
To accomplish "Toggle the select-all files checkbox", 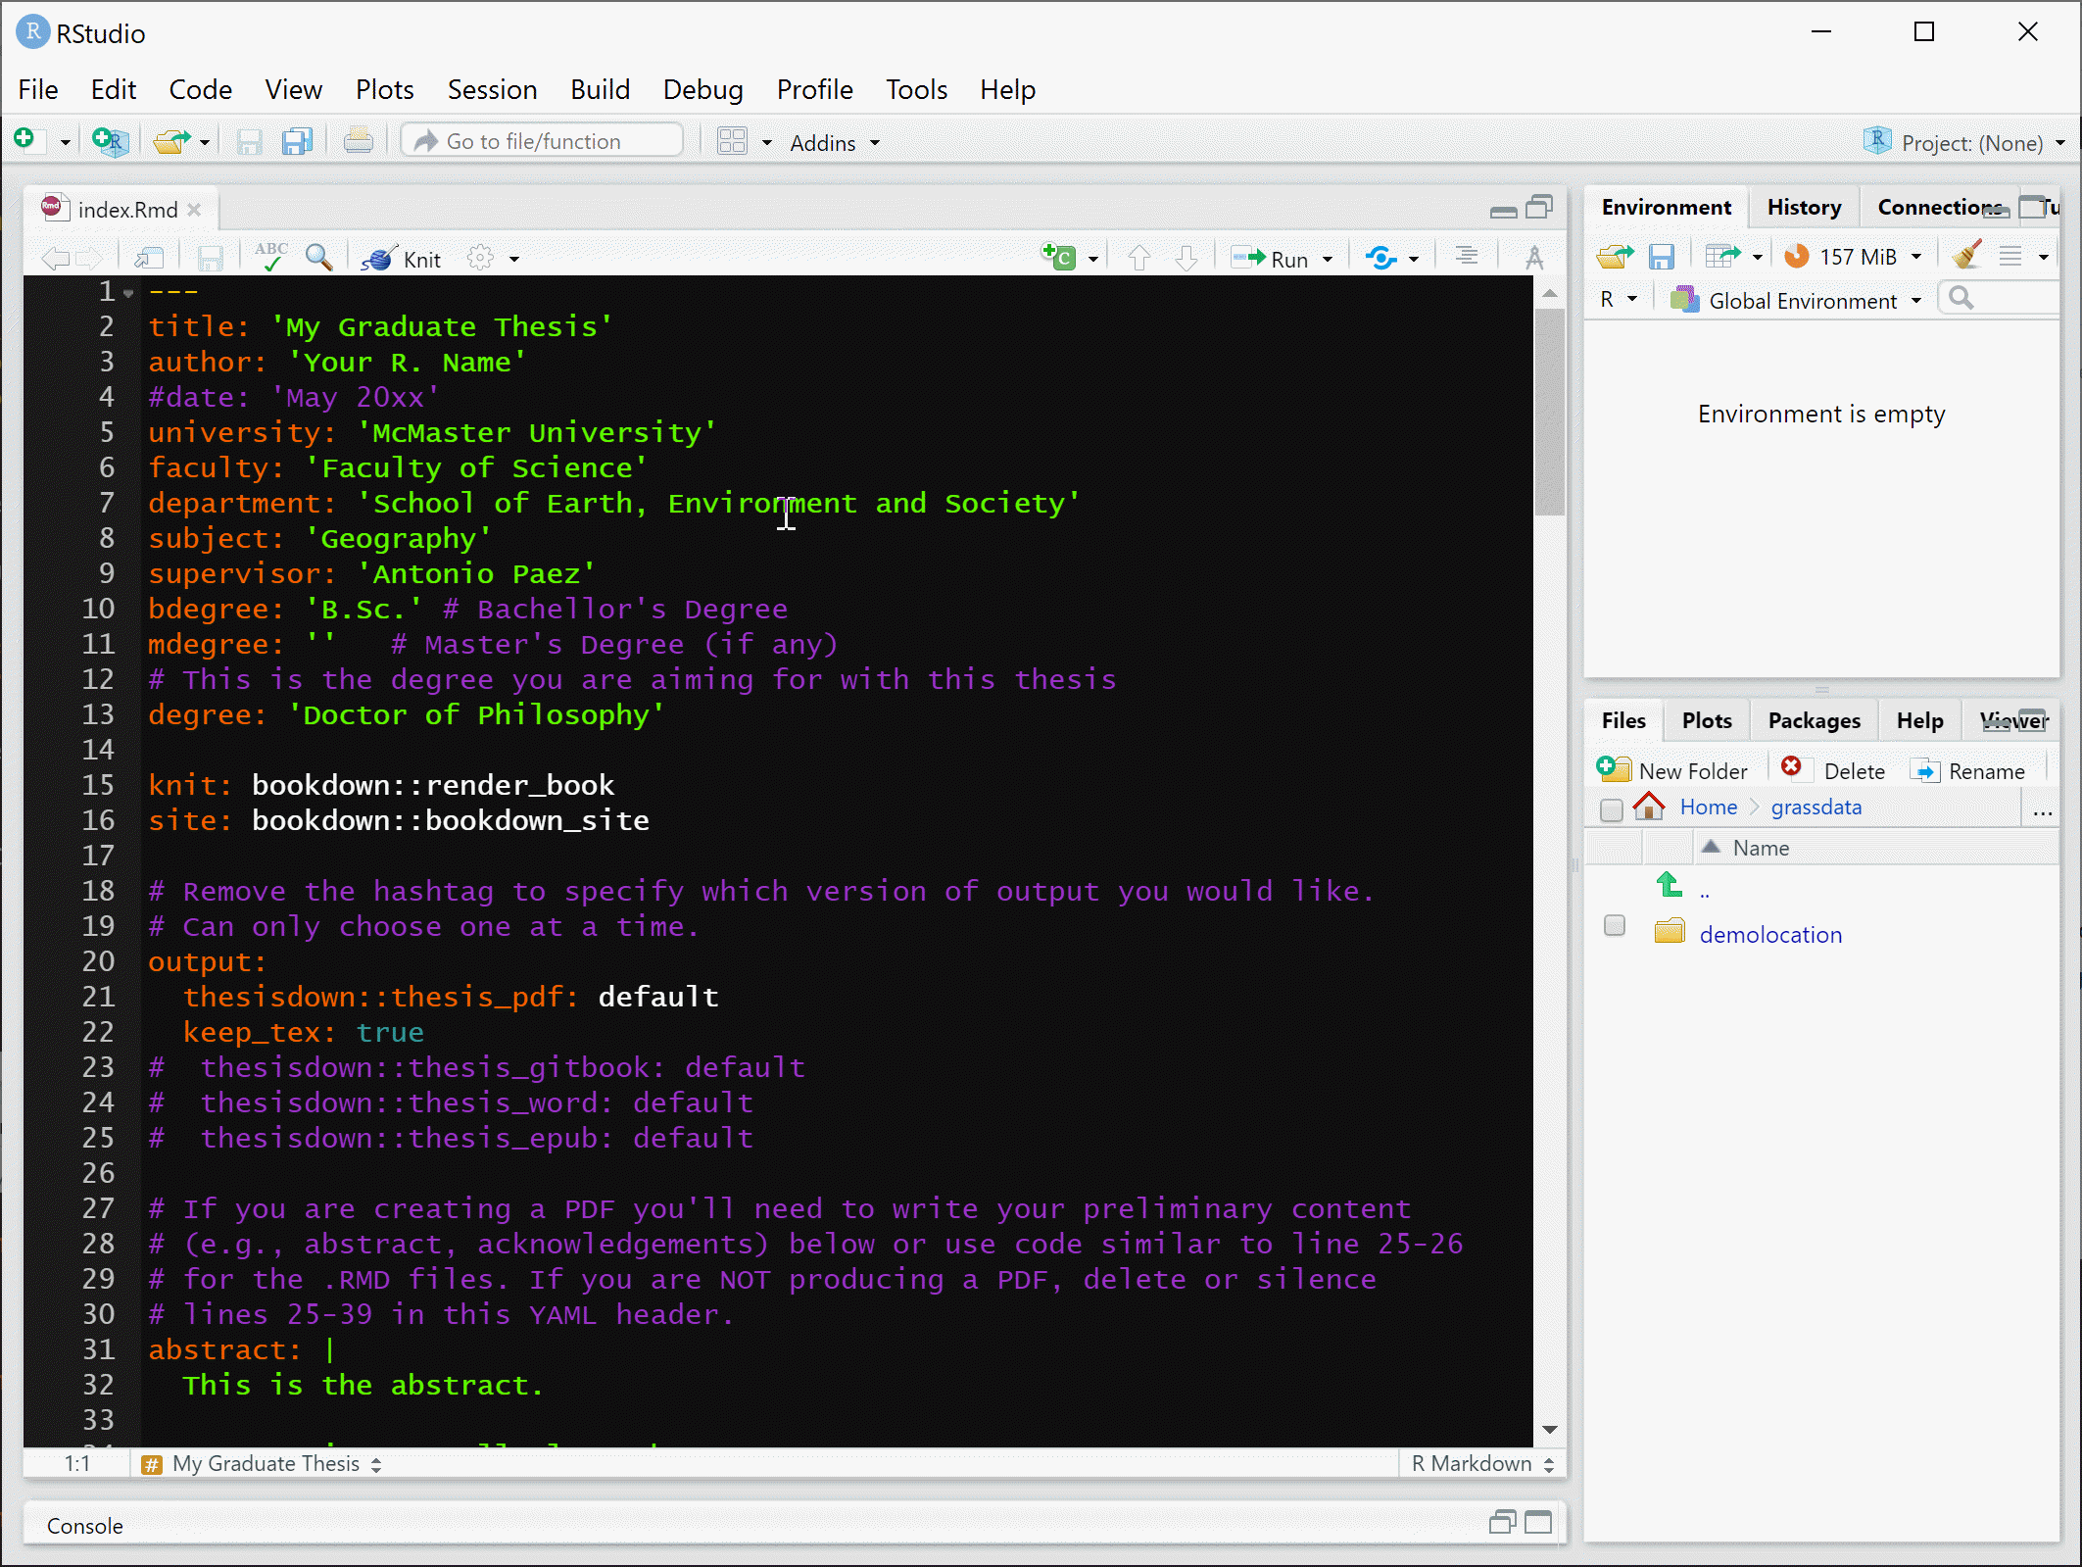I will (x=1611, y=809).
